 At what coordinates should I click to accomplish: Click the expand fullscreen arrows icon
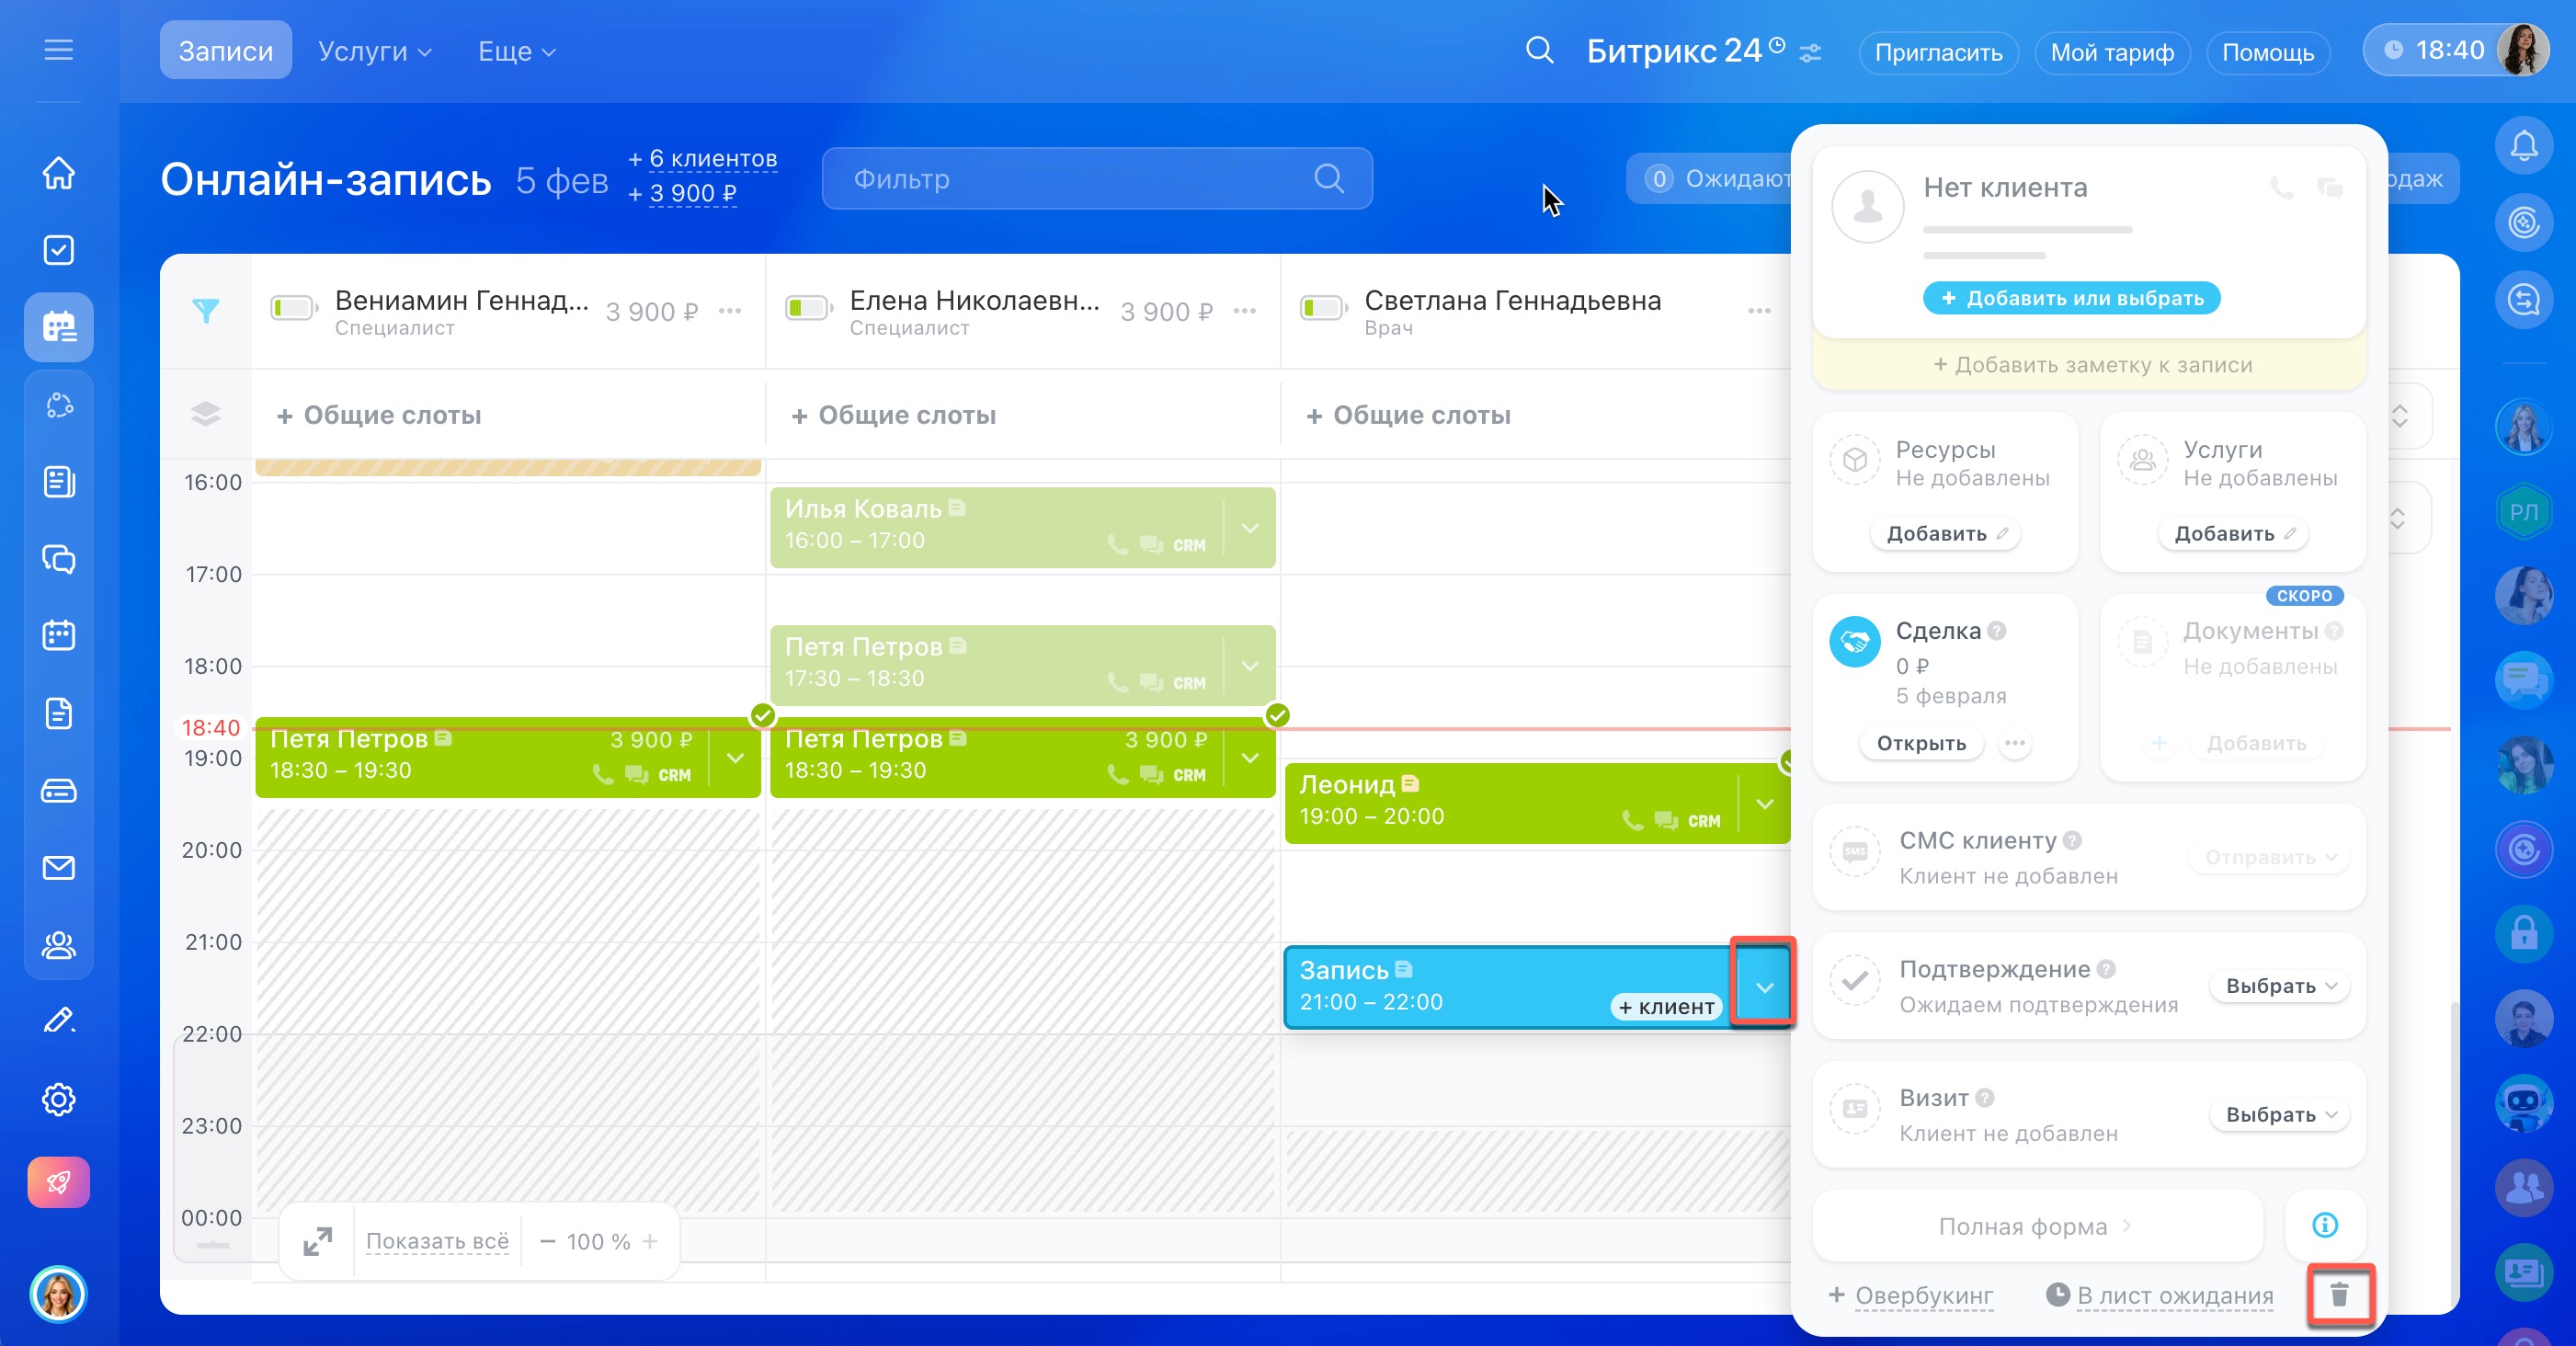coord(318,1241)
